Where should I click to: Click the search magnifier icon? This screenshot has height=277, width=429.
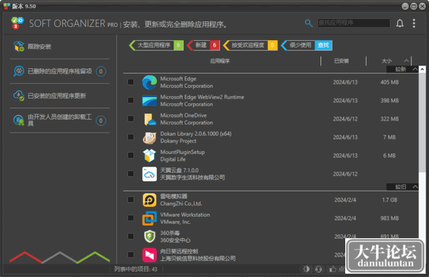coord(308,23)
